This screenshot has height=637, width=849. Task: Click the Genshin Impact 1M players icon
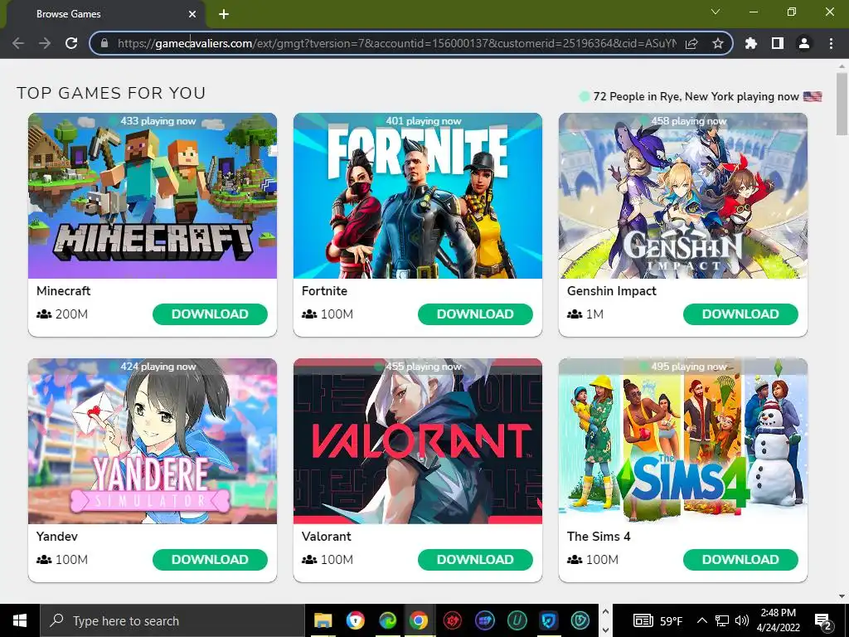[x=575, y=314]
